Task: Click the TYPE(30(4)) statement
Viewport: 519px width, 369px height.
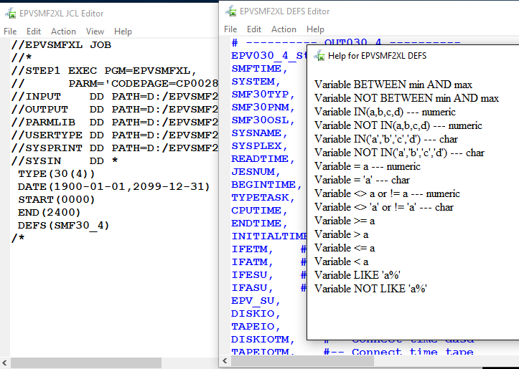Action: (56, 174)
